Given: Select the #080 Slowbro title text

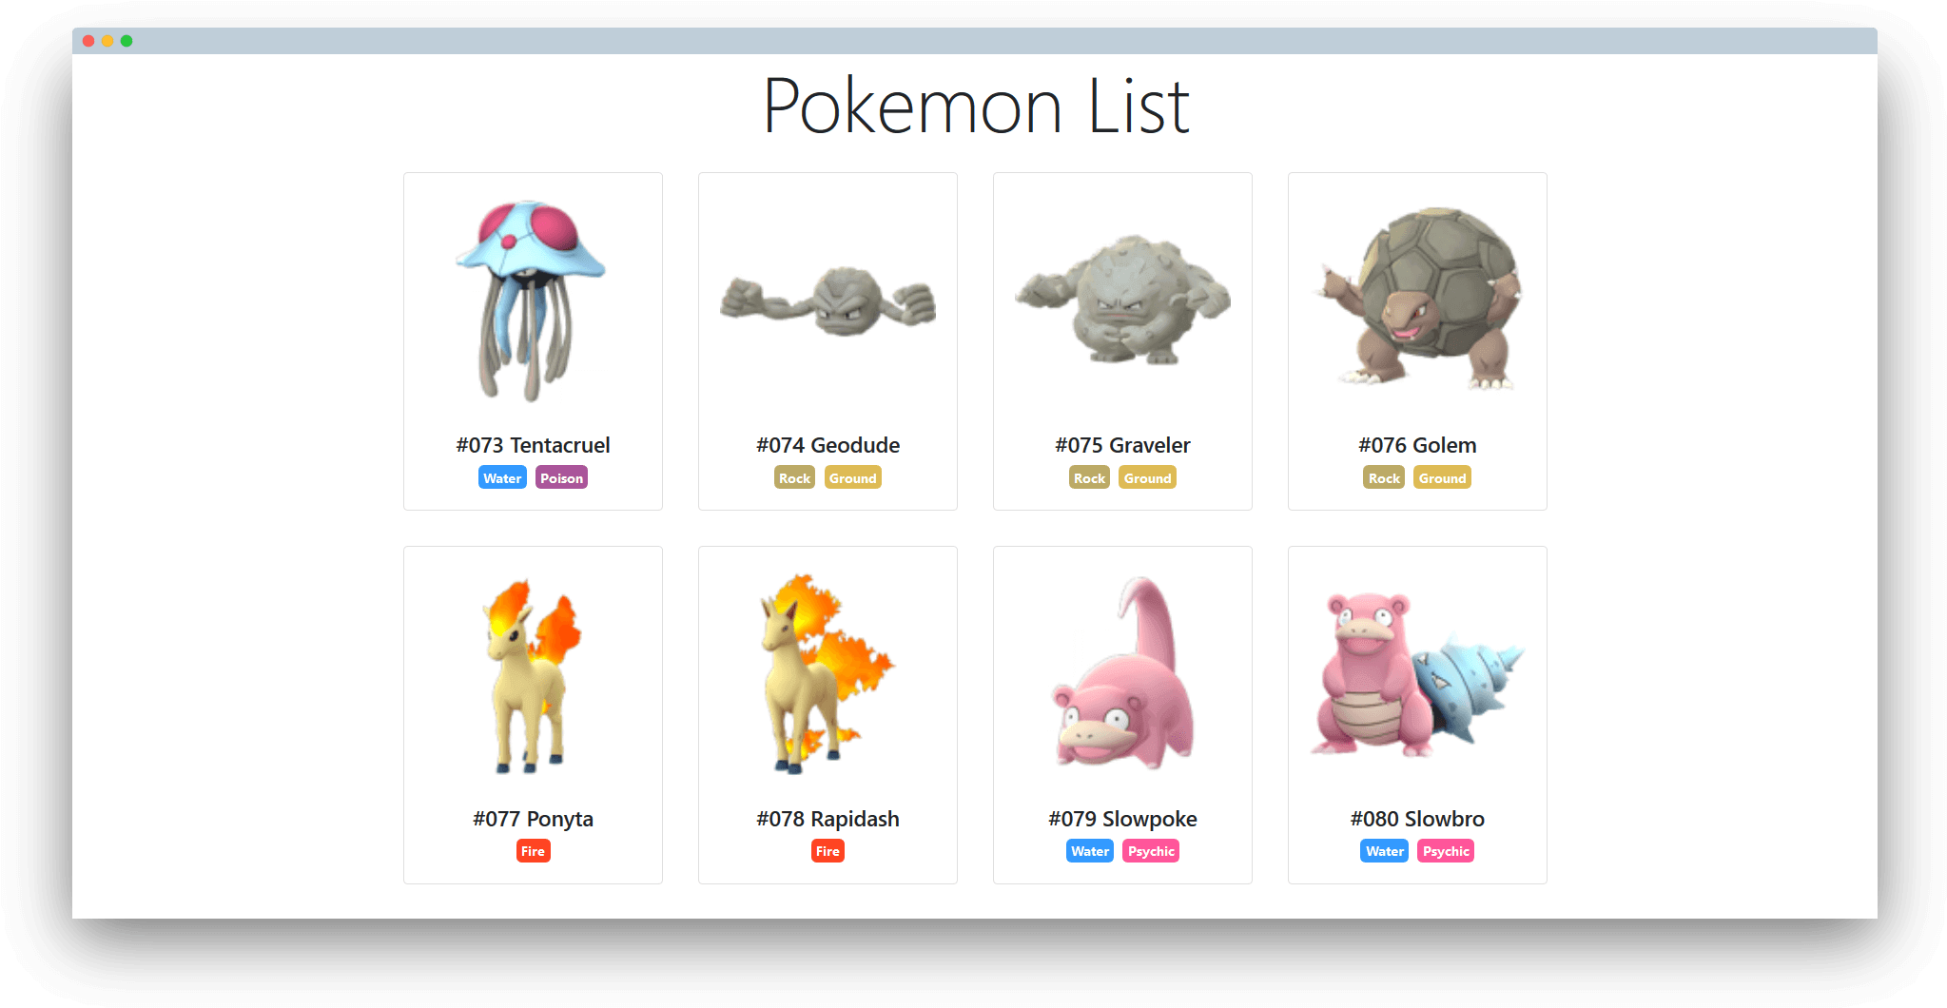Looking at the screenshot, I should (x=1417, y=819).
